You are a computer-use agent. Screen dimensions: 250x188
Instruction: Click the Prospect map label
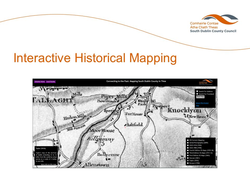(x=161, y=106)
